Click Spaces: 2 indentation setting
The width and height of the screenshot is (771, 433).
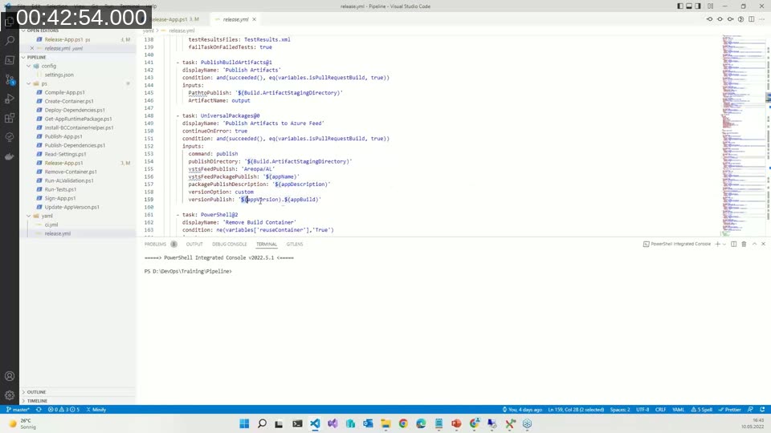pos(619,410)
